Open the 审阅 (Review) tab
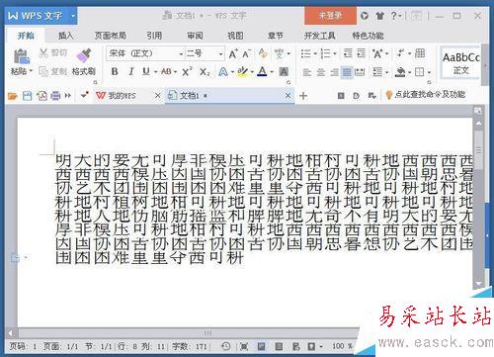 195,36
